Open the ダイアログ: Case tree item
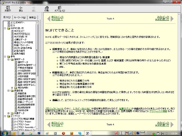Screen dimensions: 182x136 22,124
